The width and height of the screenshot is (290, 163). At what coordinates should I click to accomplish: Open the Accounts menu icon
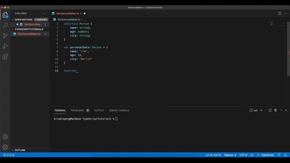[5, 137]
